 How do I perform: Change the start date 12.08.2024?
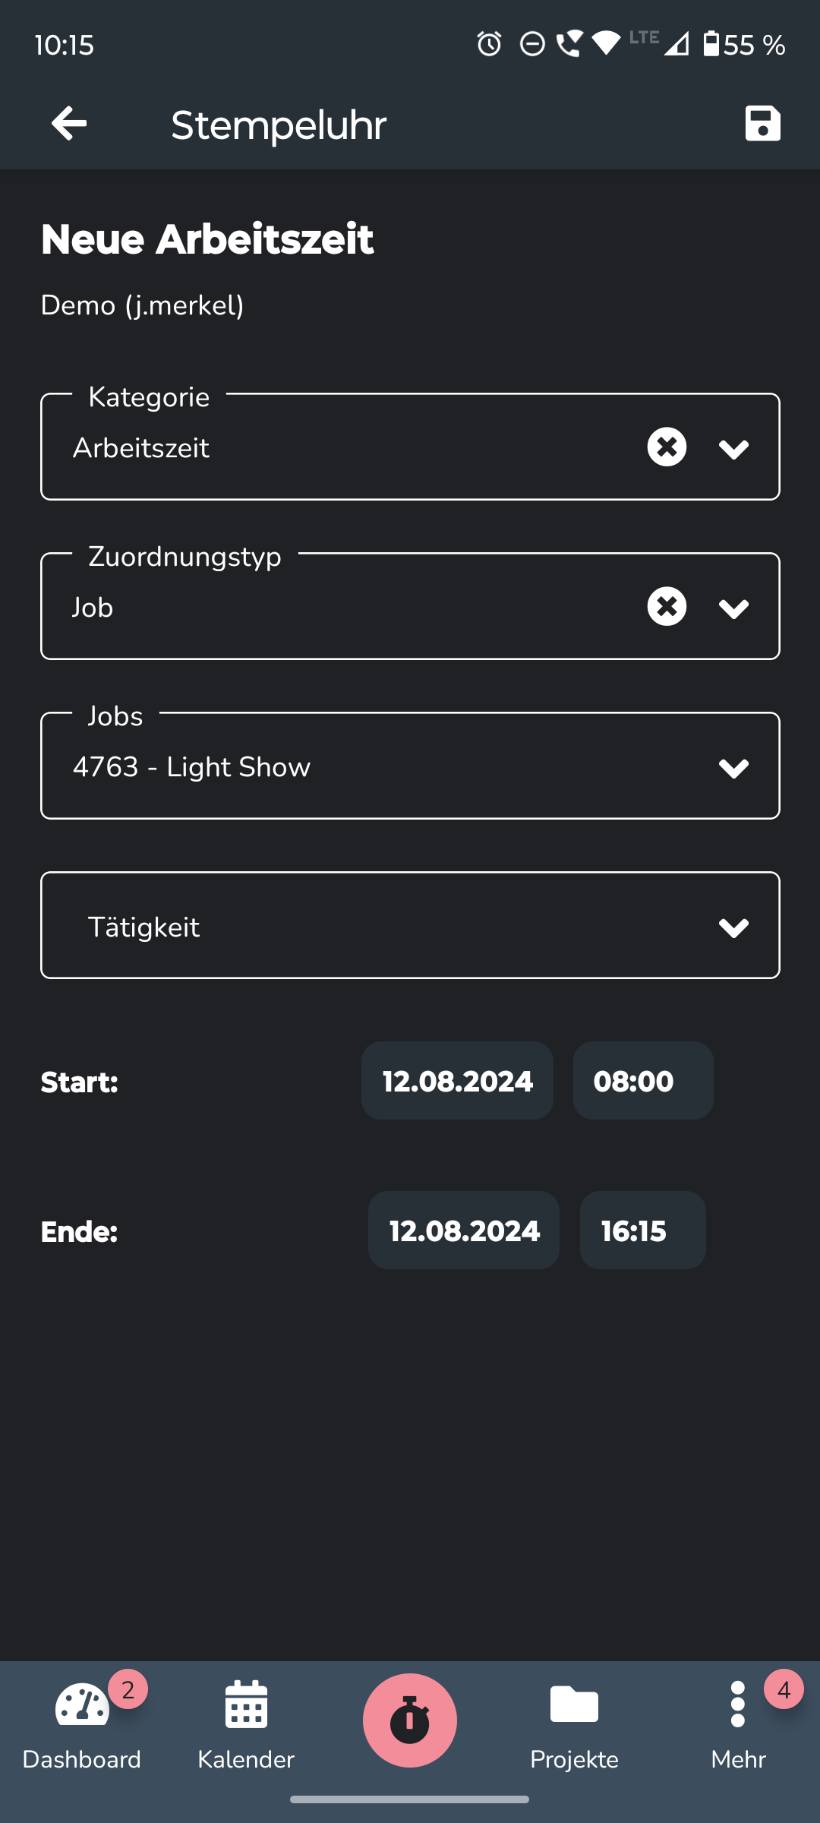(x=457, y=1081)
